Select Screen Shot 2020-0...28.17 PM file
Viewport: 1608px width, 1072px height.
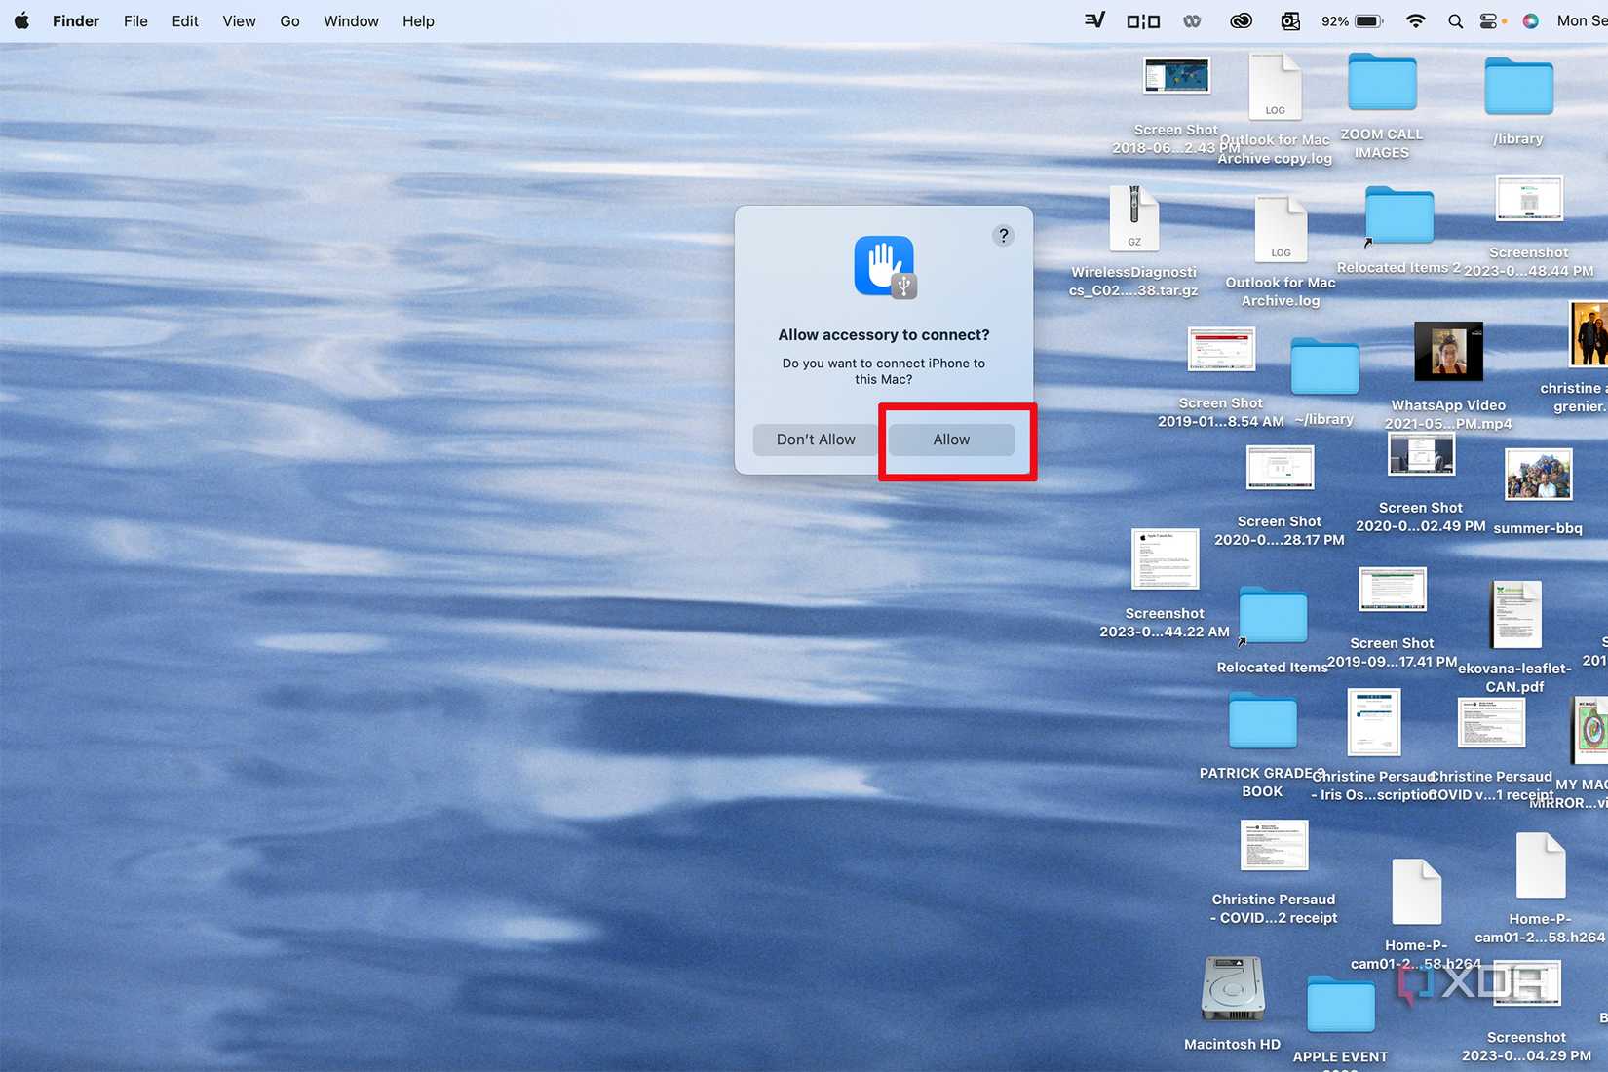coord(1280,468)
